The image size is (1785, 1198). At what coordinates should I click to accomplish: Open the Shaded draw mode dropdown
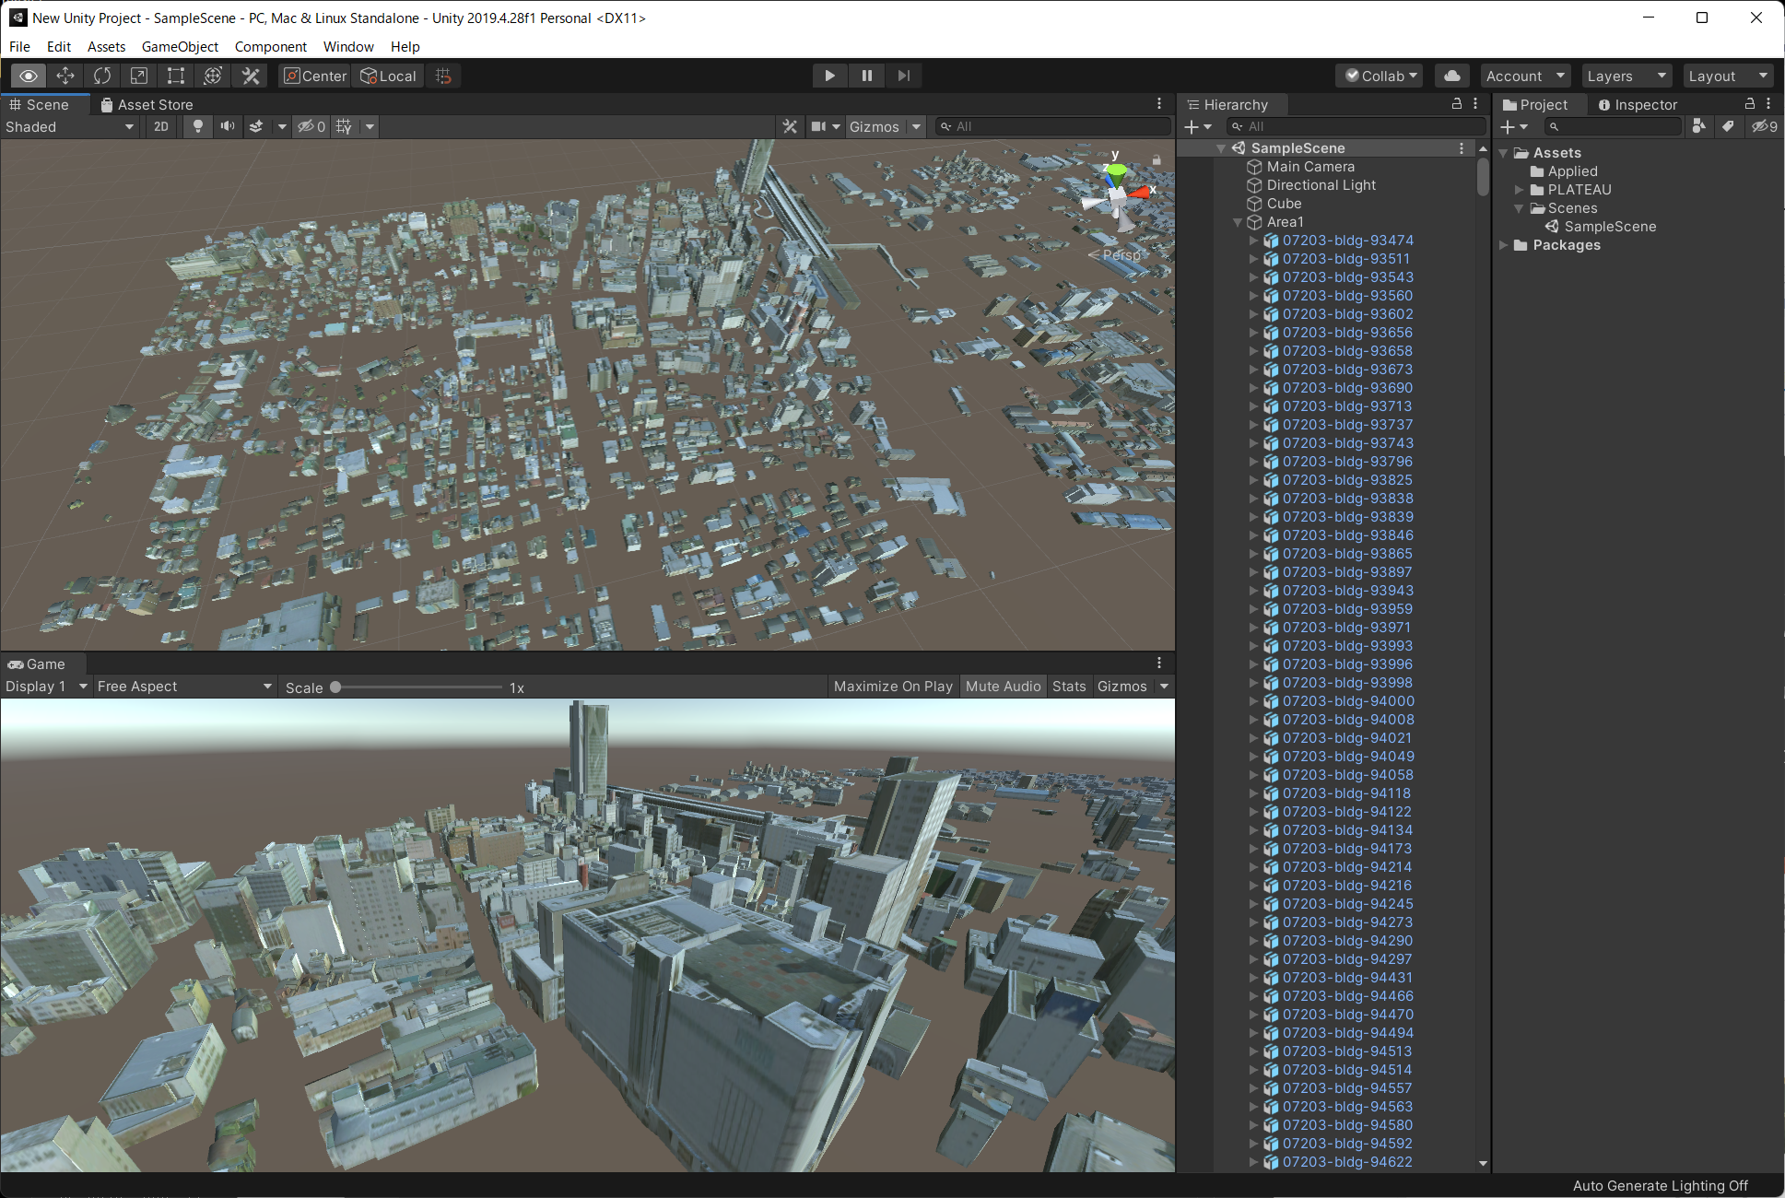coord(69,126)
